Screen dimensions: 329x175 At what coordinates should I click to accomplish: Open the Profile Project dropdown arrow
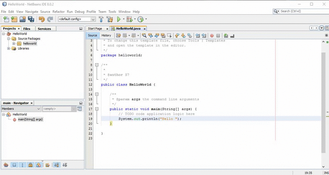click(146, 19)
